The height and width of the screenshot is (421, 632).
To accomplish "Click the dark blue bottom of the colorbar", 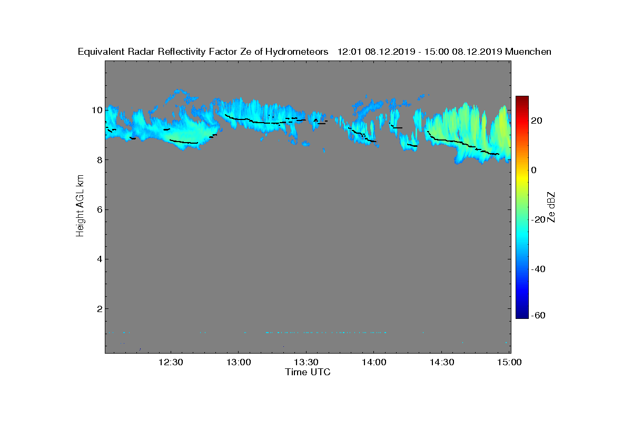I will pos(522,315).
